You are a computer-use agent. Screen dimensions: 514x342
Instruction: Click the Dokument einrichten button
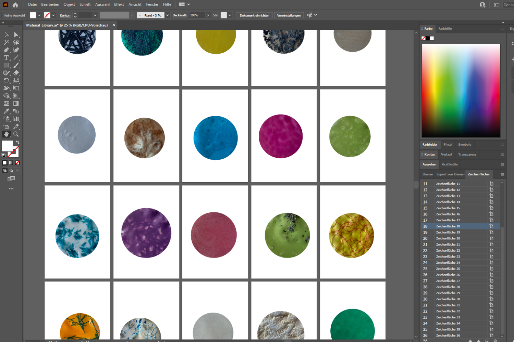click(x=255, y=15)
